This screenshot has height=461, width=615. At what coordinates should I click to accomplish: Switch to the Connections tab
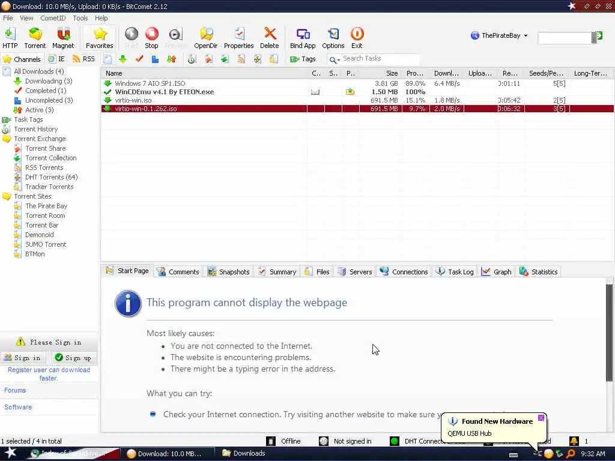(404, 272)
